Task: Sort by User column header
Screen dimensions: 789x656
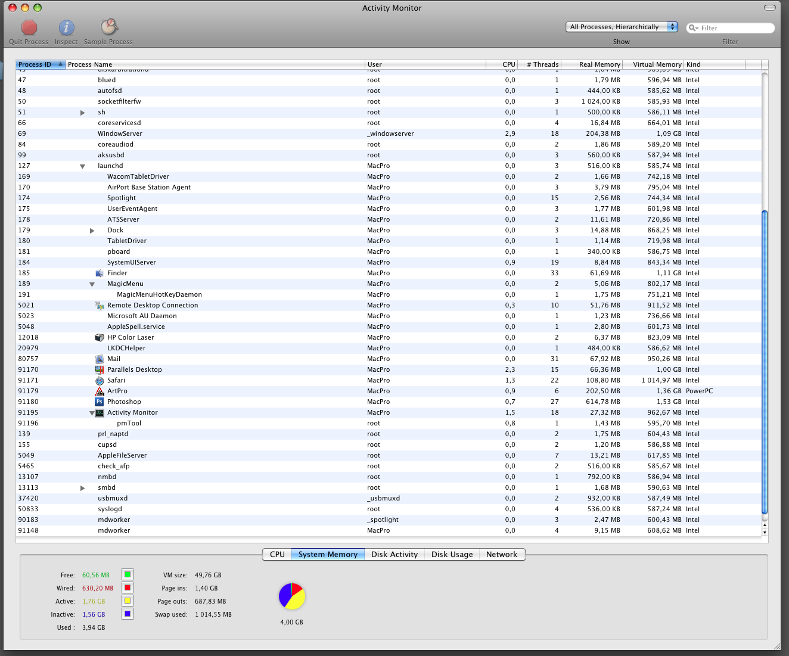Action: pyautogui.click(x=425, y=64)
